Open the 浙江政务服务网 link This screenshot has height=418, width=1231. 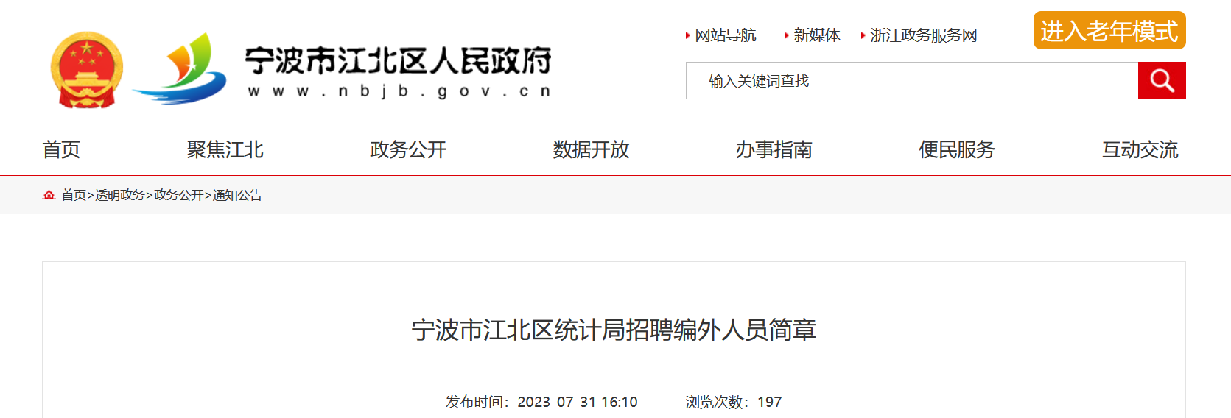923,35
